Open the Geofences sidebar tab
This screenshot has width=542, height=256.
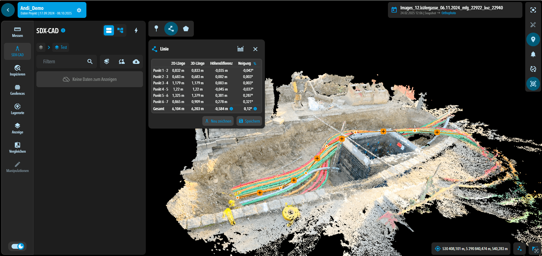(x=17, y=90)
